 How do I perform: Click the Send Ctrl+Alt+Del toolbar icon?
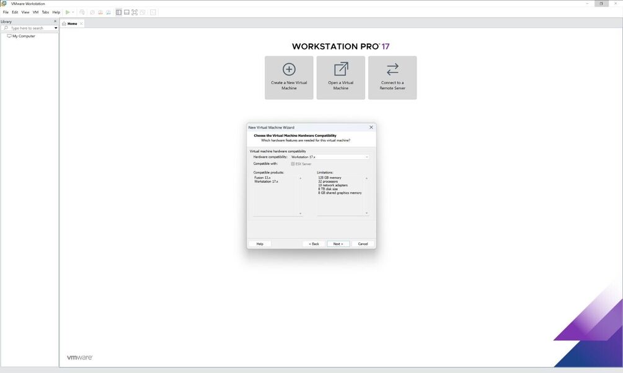click(x=82, y=12)
